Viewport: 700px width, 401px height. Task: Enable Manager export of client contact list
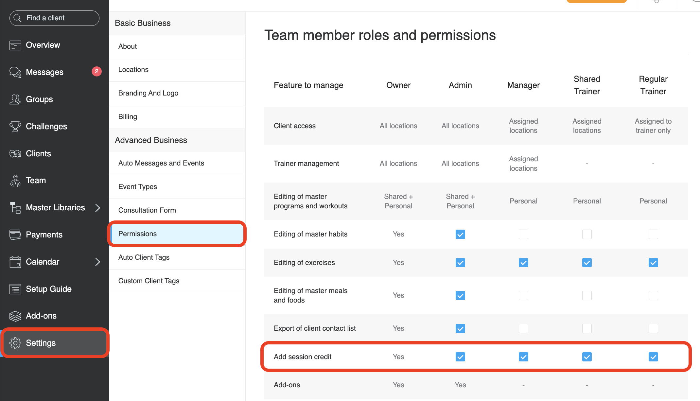[x=523, y=328]
